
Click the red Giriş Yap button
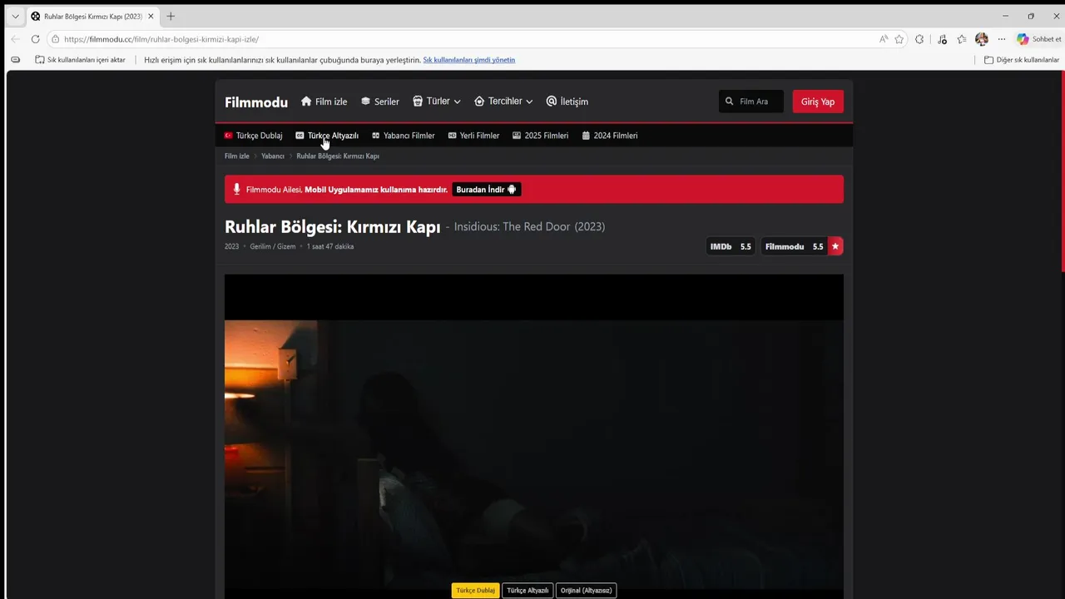click(818, 101)
